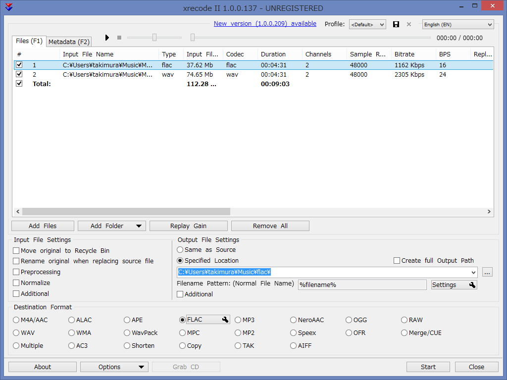Open FLAC settings wrench icon
The image size is (507, 380).
click(225, 320)
